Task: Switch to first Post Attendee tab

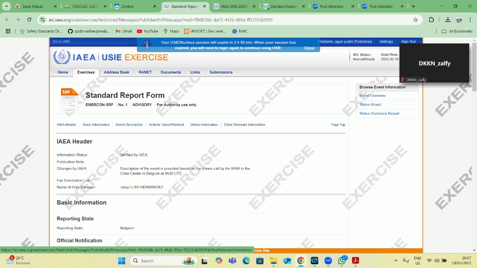Action: click(x=334, y=6)
